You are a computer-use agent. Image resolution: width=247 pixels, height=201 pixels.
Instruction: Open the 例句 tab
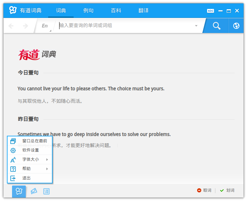[88, 11]
